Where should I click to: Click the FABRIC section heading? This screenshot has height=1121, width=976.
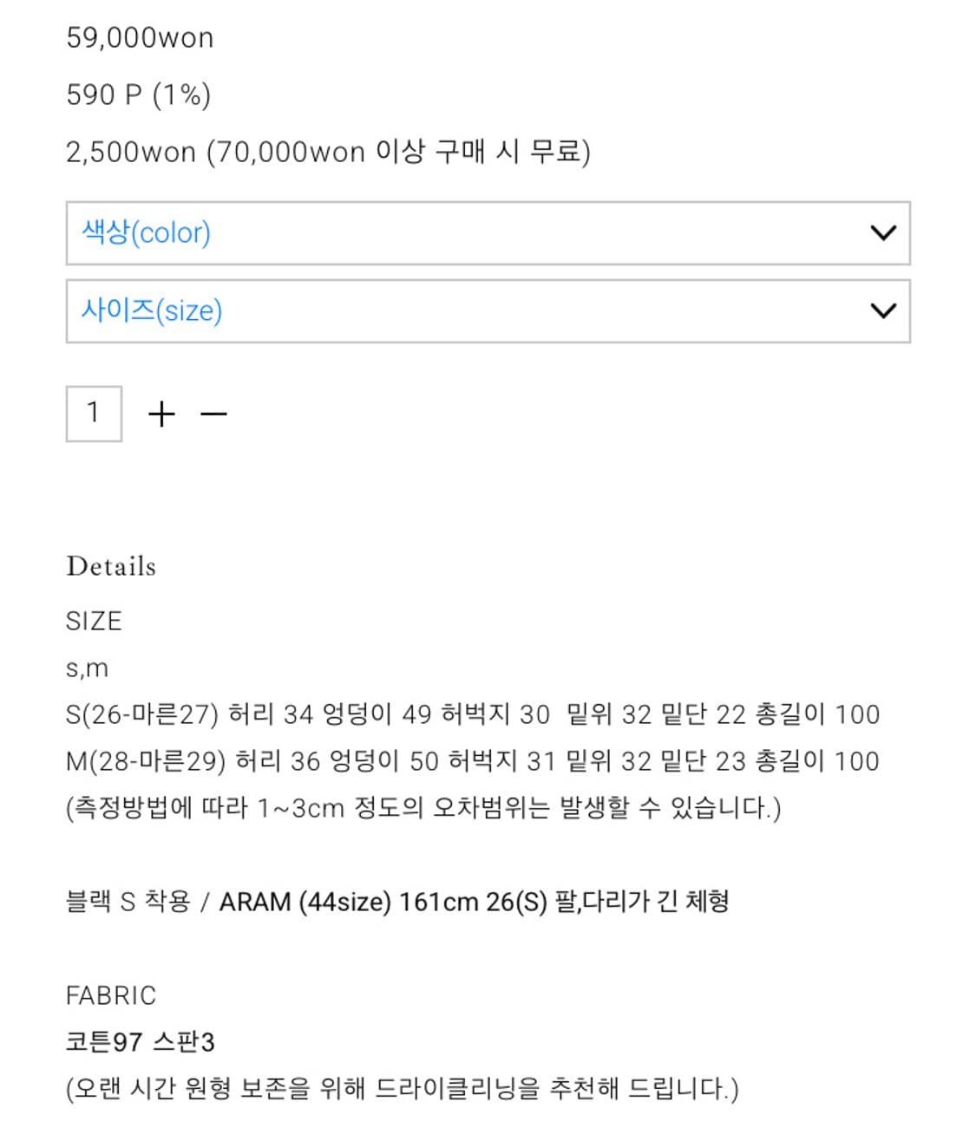[111, 995]
